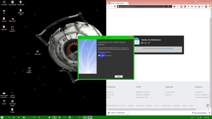Select the Start Orbs folder on the desktop

[x=4, y=28]
